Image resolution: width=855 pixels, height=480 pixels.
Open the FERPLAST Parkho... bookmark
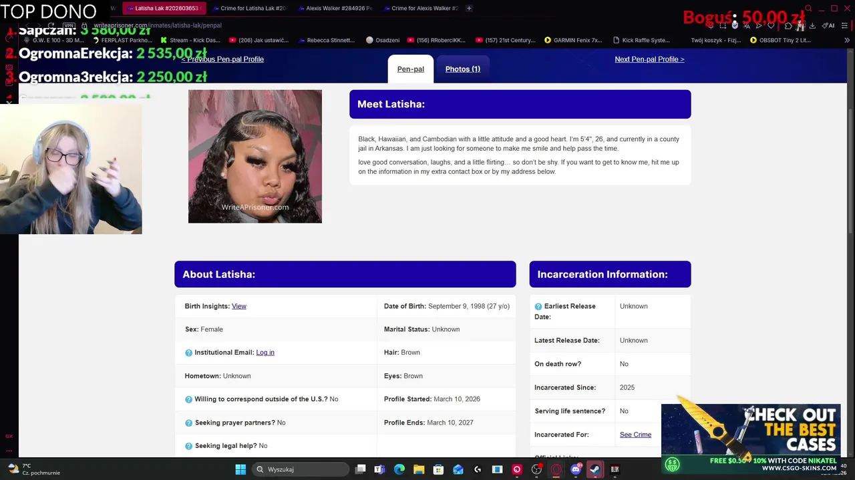pos(122,40)
